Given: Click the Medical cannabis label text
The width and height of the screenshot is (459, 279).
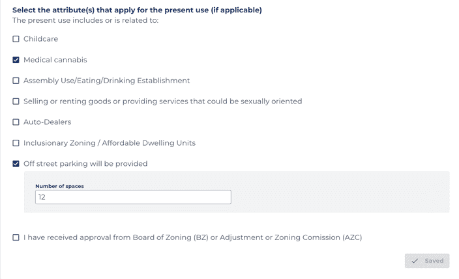Looking at the screenshot, I should tap(55, 60).
